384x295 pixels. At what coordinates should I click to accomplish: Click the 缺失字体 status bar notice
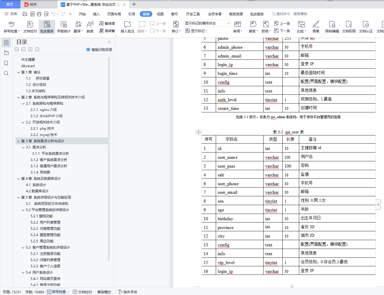(x=128, y=292)
